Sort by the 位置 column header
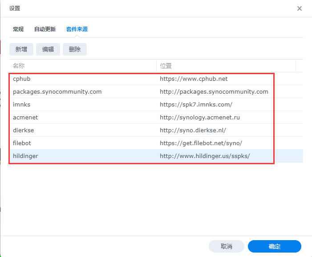312x257 pixels. coord(226,66)
